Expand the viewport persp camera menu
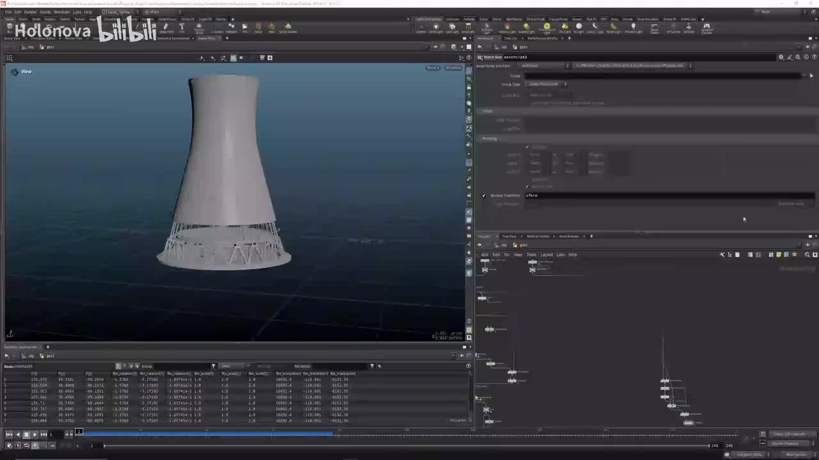The image size is (819, 460). (x=433, y=68)
